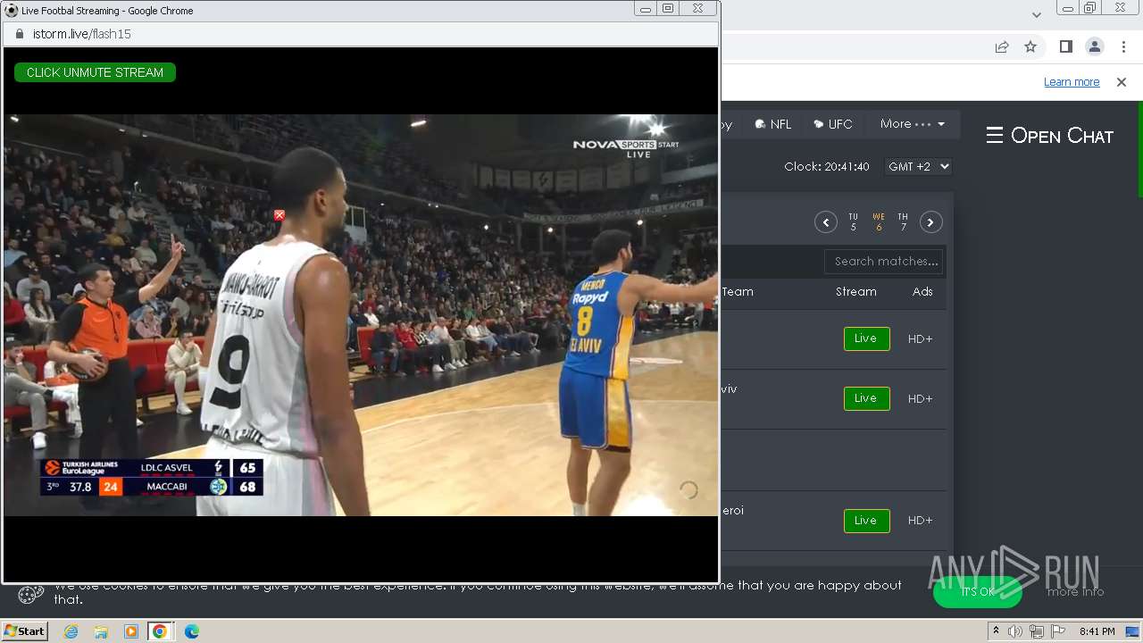This screenshot has width=1143, height=643.
Task: Toggle Chrome side panel icon
Action: click(1066, 47)
